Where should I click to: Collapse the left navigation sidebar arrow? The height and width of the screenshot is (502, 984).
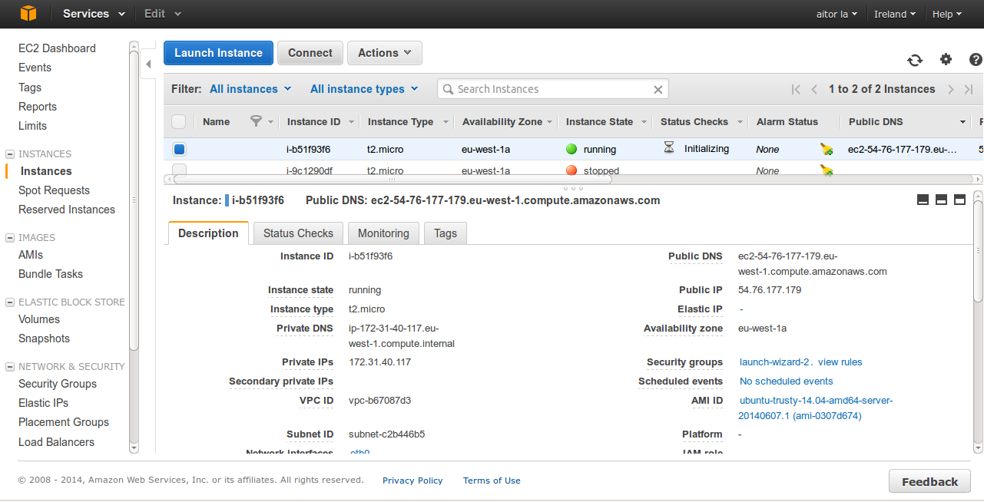tap(148, 64)
